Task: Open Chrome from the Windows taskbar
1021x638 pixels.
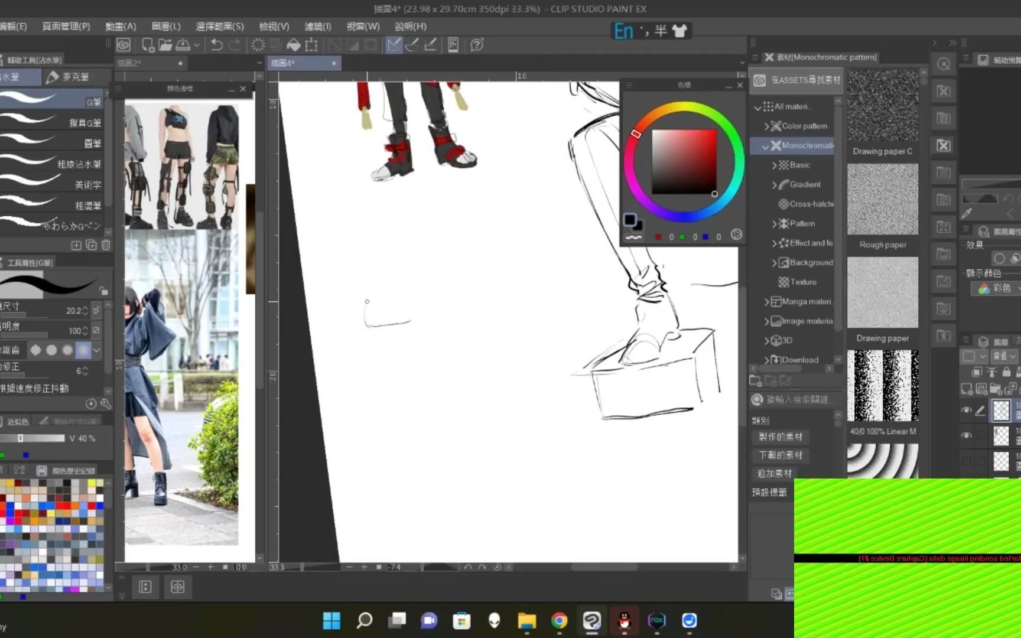Action: [x=559, y=620]
